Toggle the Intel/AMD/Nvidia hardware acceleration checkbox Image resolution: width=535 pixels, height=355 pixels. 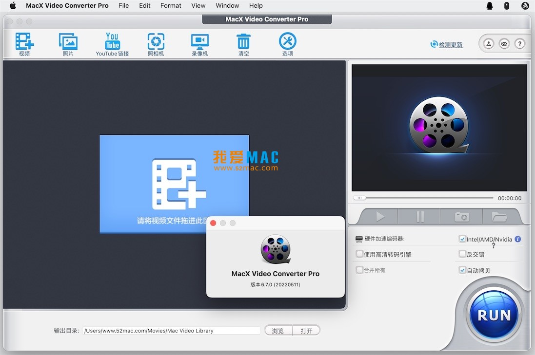coord(462,239)
